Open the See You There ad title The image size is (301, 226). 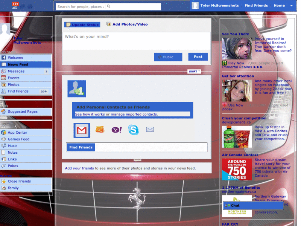236,34
